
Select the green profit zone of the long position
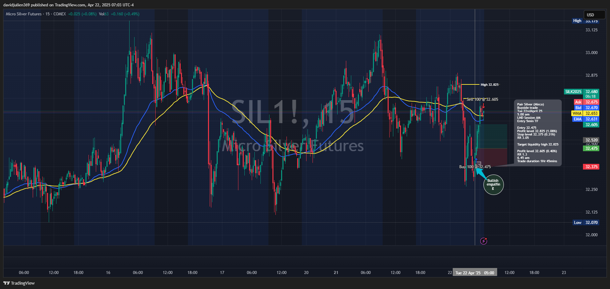[491, 136]
